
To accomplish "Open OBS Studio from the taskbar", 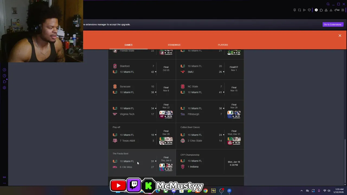I will coord(221,191).
